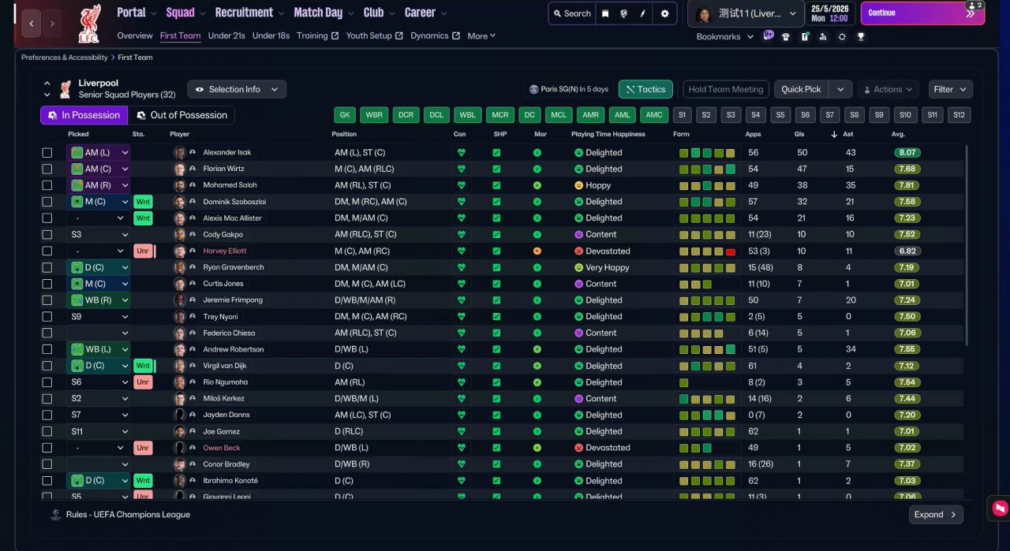Open the AM (L) picked dropdown for Isak
1010x551 pixels.
point(99,153)
